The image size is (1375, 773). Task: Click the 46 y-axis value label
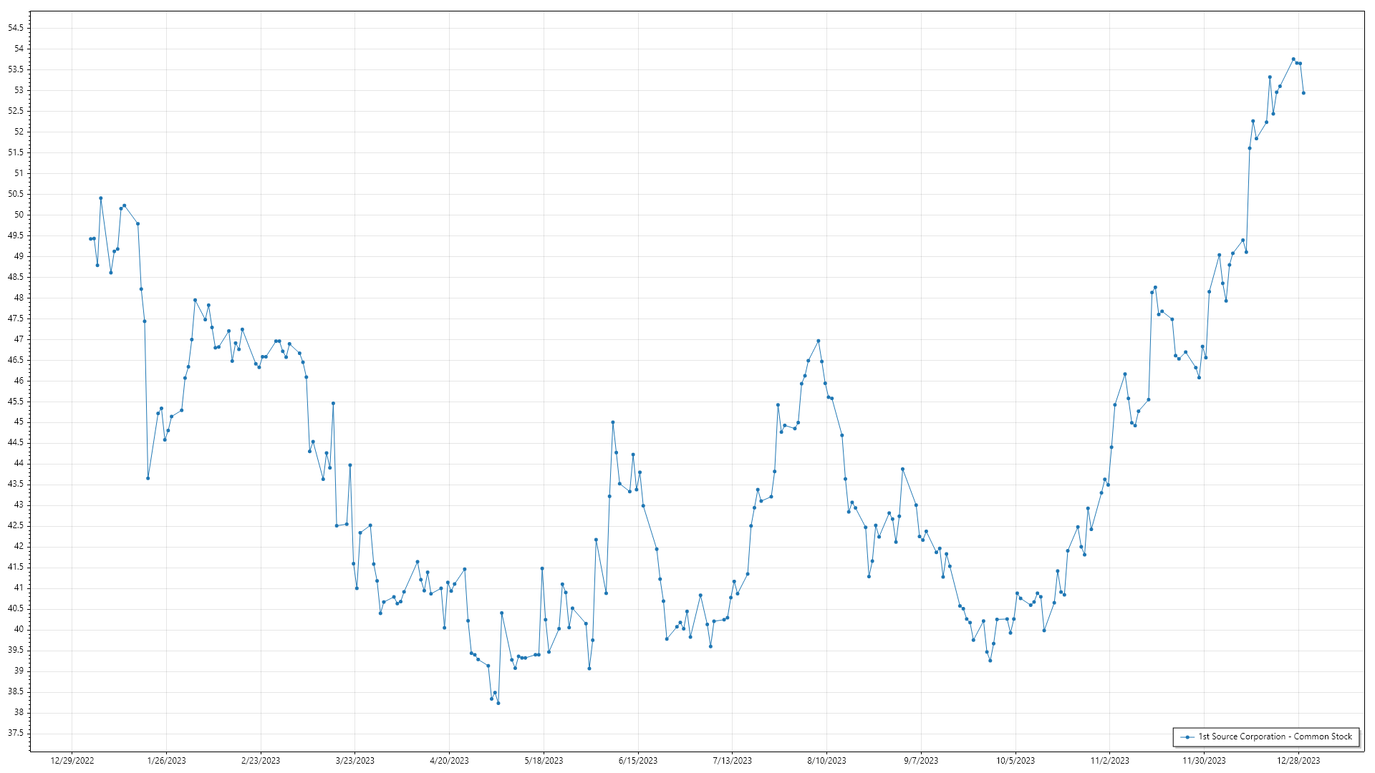[18, 381]
